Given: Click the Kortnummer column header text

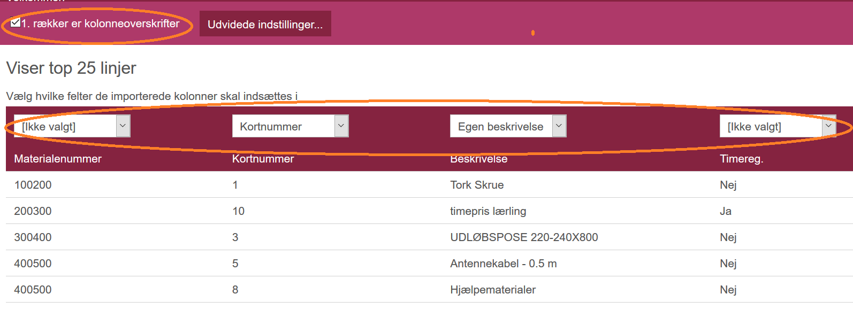Looking at the screenshot, I should tap(263, 159).
